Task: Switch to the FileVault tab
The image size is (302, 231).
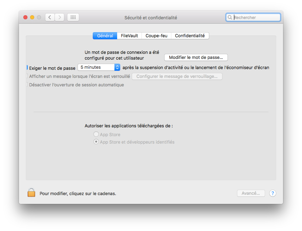Action: point(129,36)
